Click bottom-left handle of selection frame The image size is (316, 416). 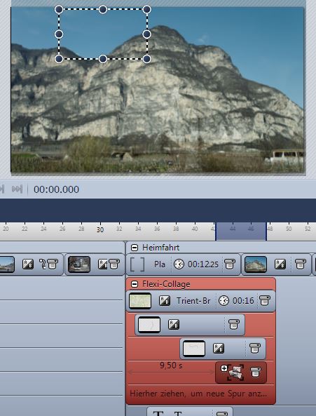click(59, 59)
